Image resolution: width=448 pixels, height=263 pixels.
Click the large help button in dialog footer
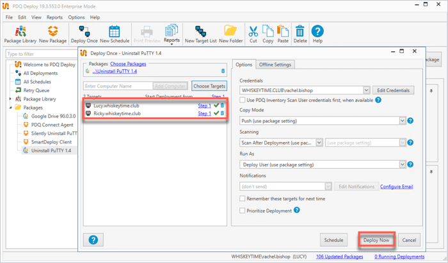click(x=93, y=240)
